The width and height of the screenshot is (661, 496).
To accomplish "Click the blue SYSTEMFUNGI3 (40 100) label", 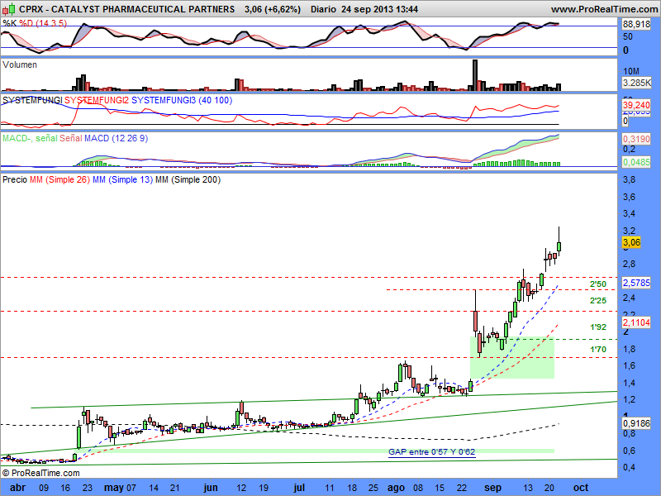I will tap(182, 100).
